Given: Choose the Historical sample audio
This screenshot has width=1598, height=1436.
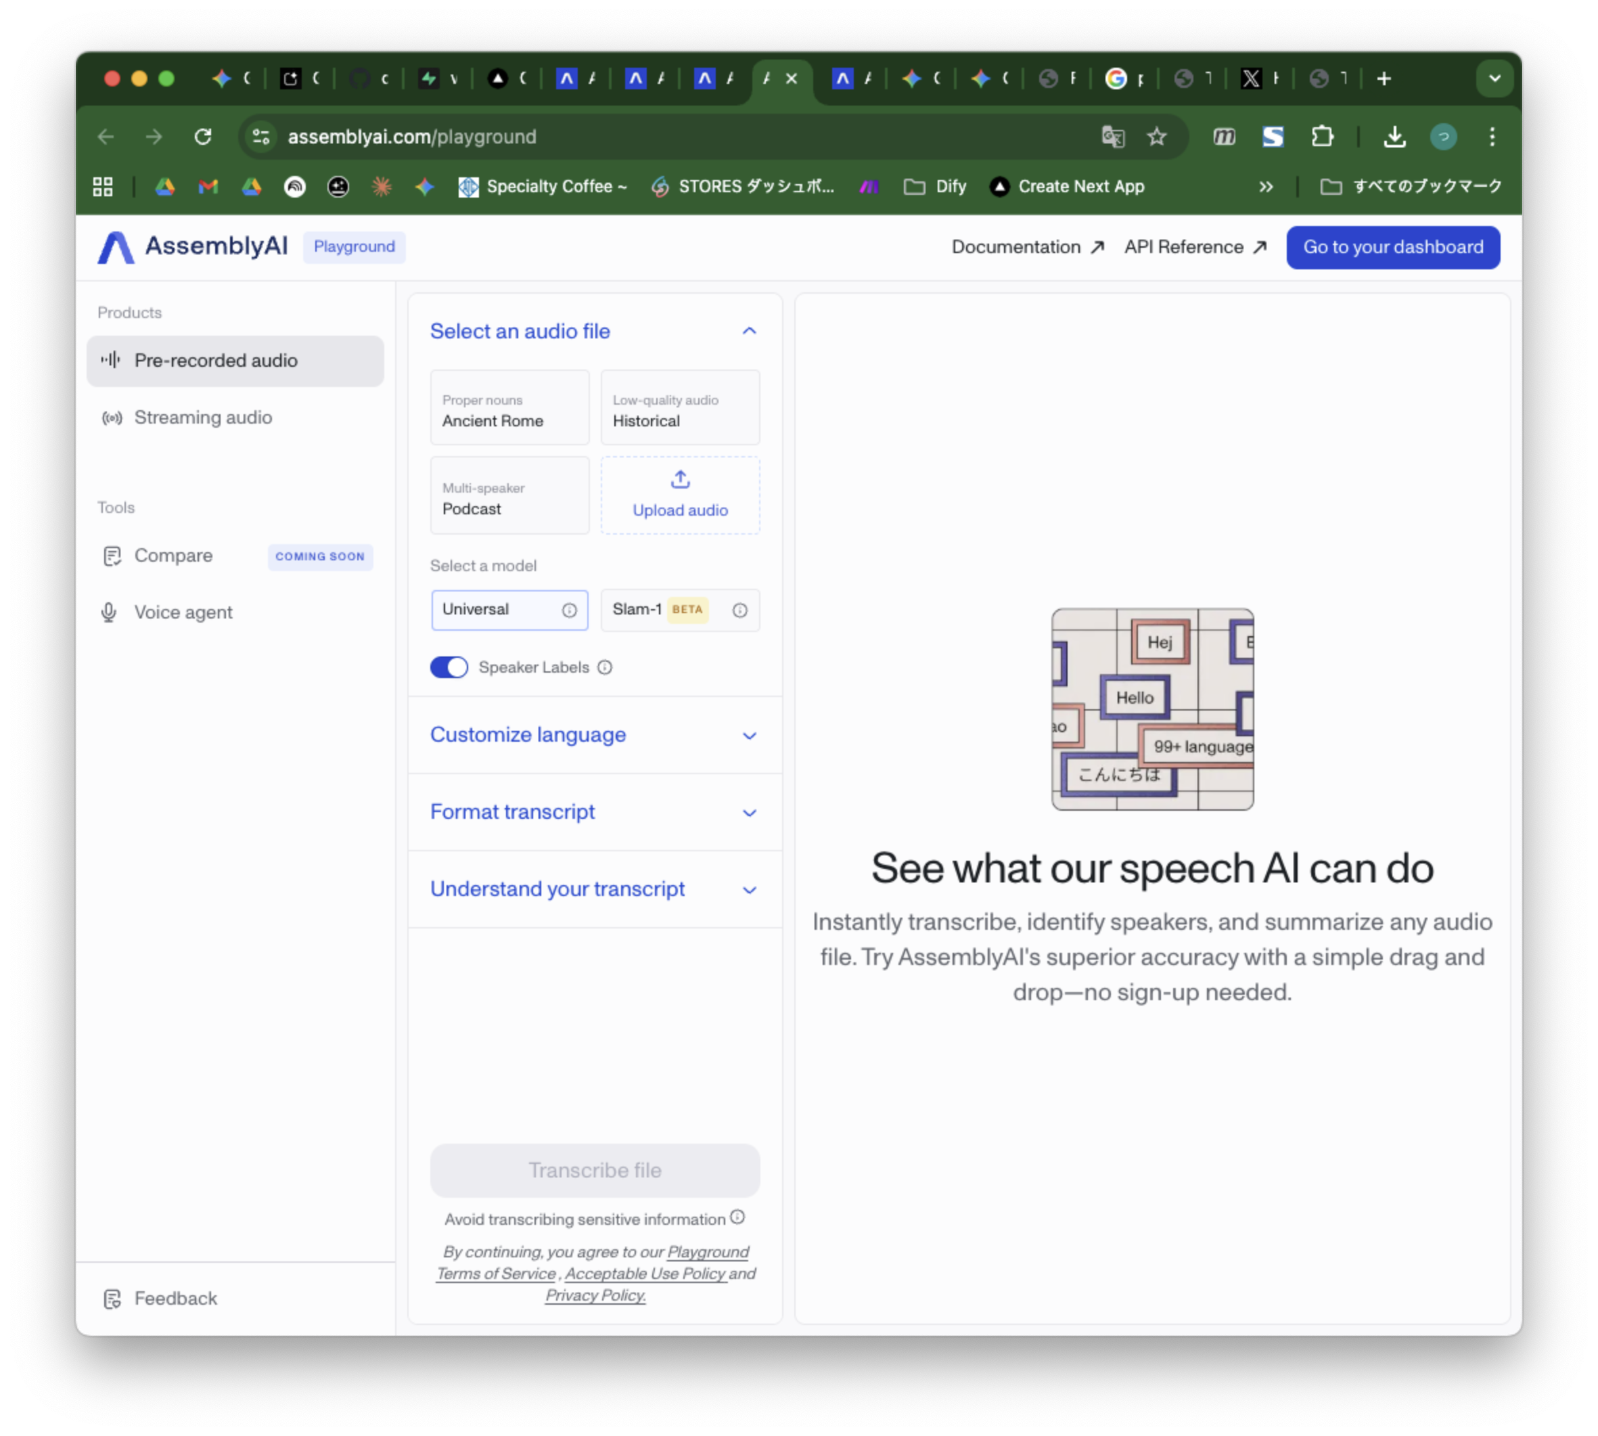Looking at the screenshot, I should click(x=680, y=407).
